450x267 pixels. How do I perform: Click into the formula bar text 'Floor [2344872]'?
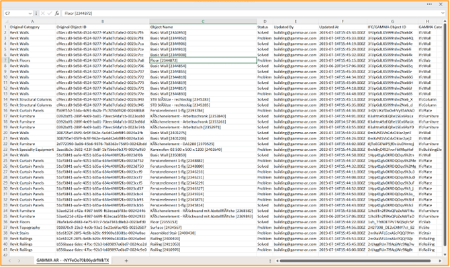(x=79, y=13)
